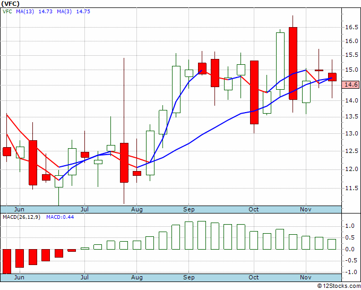The width and height of the screenshot is (361, 290).
Task: Click the 0.0 label on MACD axis
Action: 349,249
